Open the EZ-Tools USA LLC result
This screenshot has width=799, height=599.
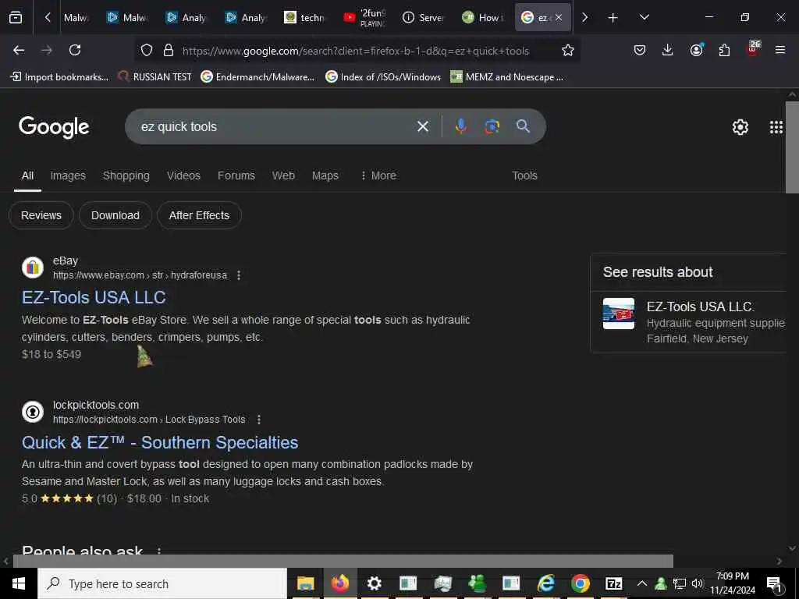click(x=94, y=297)
